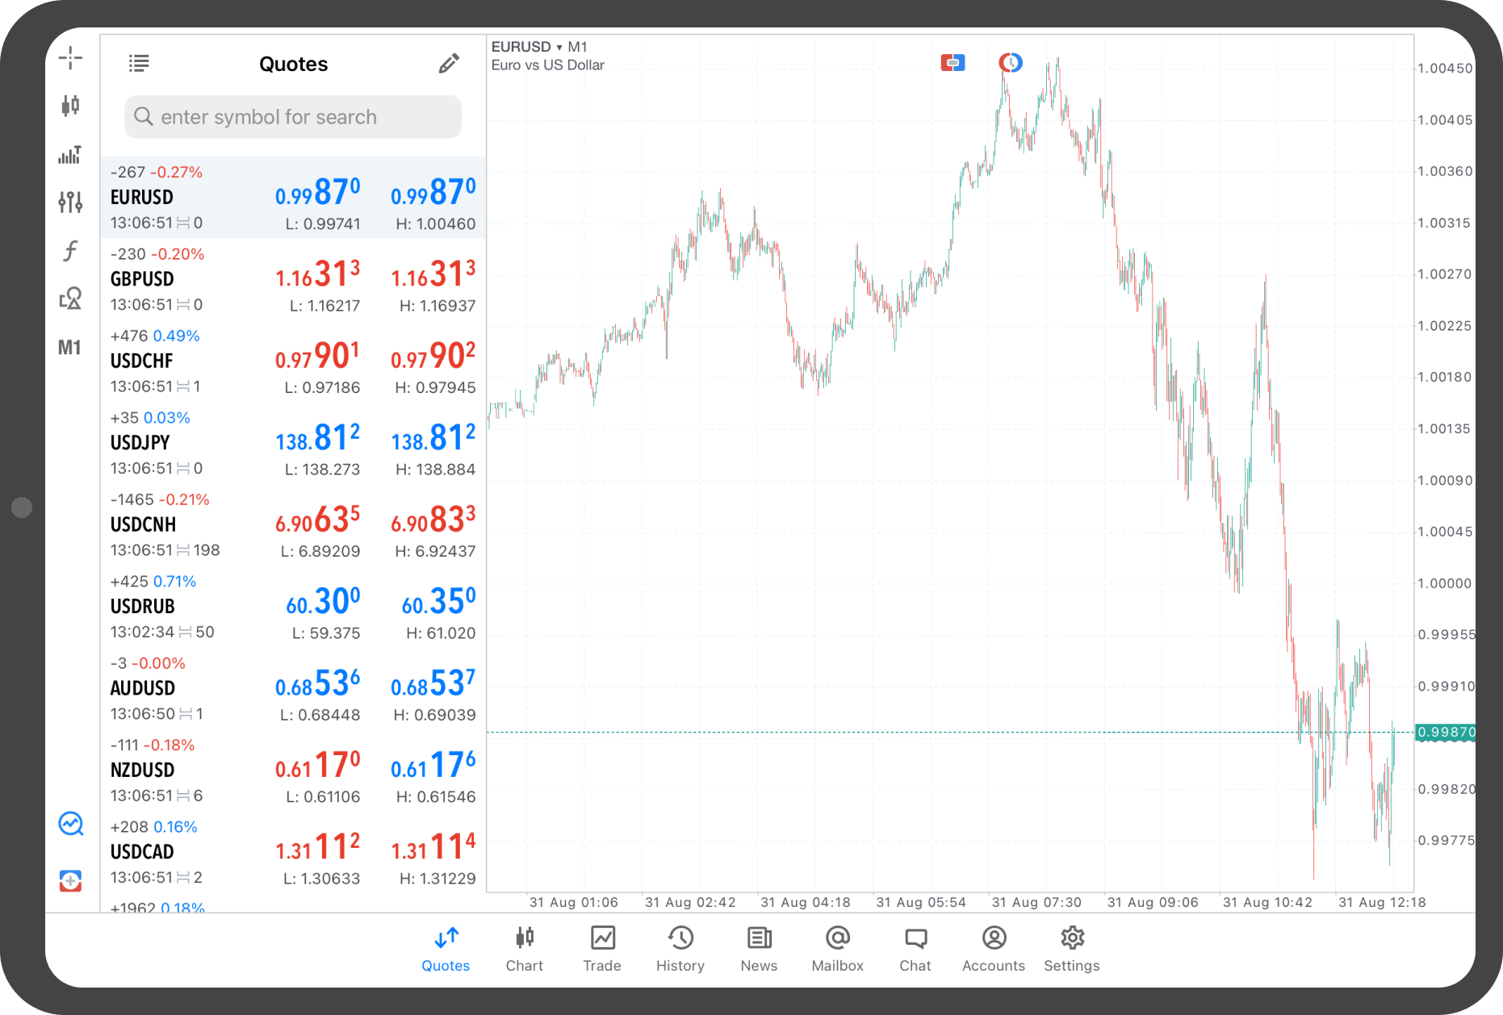Open chart settings sliders icon
The image size is (1503, 1015).
click(x=70, y=202)
